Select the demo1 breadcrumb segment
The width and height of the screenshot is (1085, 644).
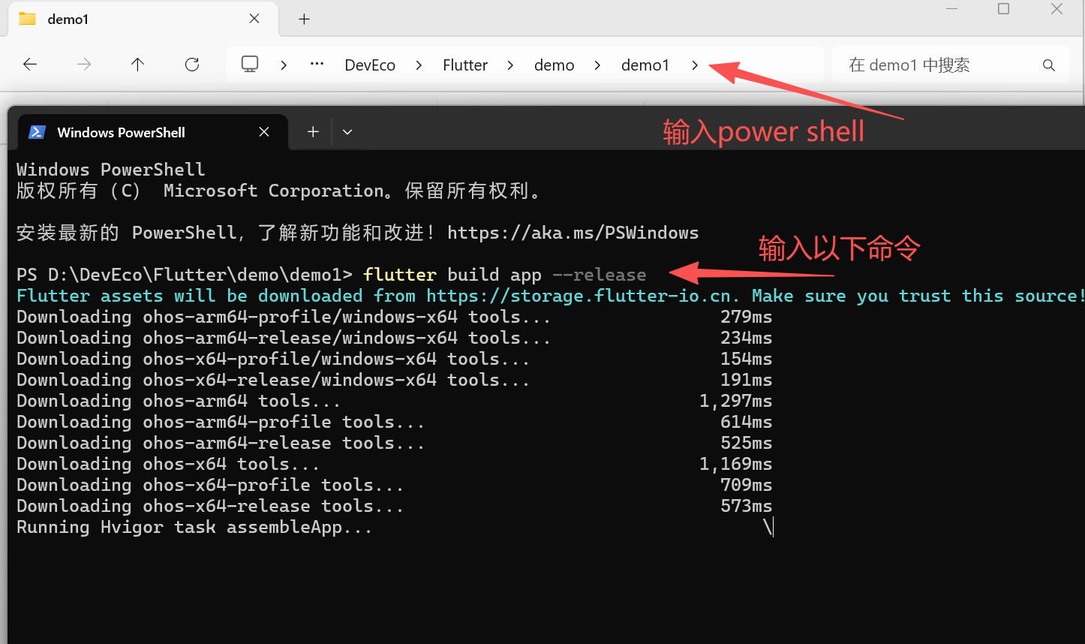point(645,65)
